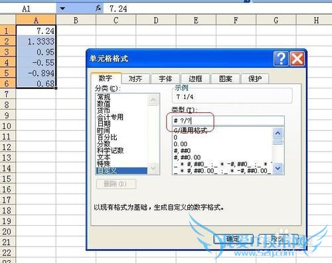Select 数值 in the category list
This screenshot has width=332, height=263.
(122, 104)
